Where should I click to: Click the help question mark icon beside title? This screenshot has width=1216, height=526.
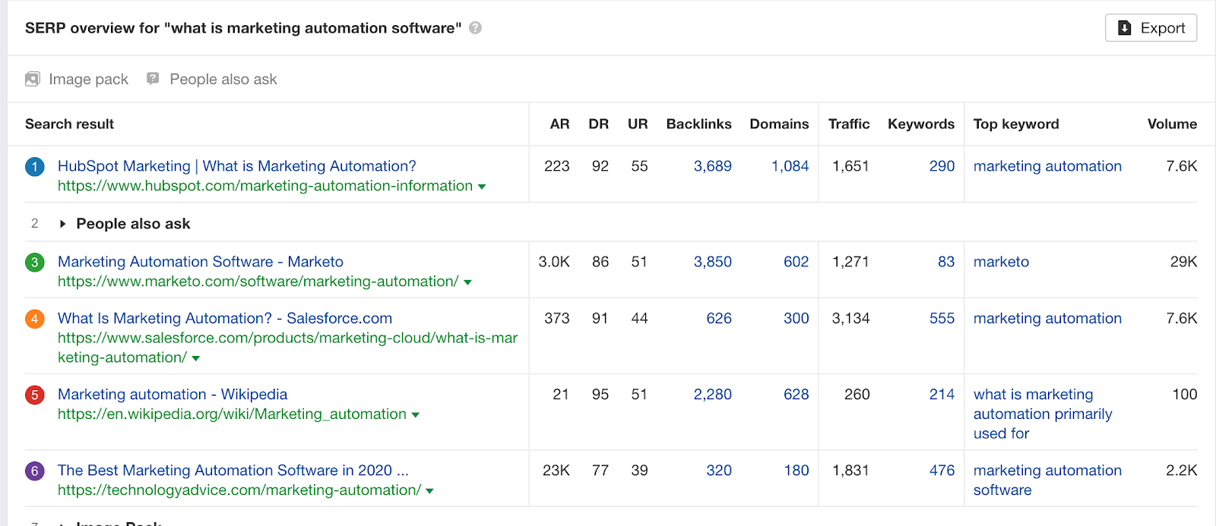(x=475, y=28)
